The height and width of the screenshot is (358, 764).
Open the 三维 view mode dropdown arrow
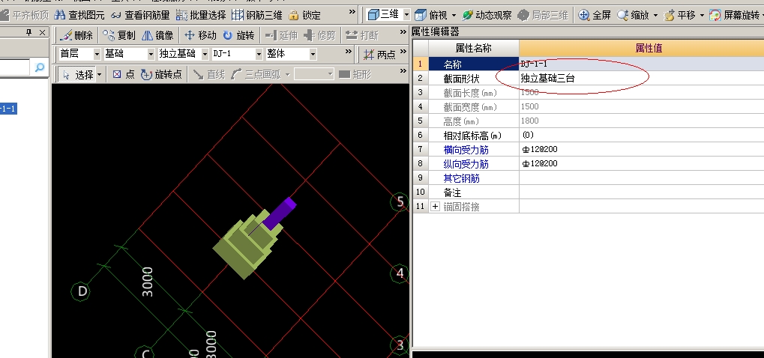point(406,15)
